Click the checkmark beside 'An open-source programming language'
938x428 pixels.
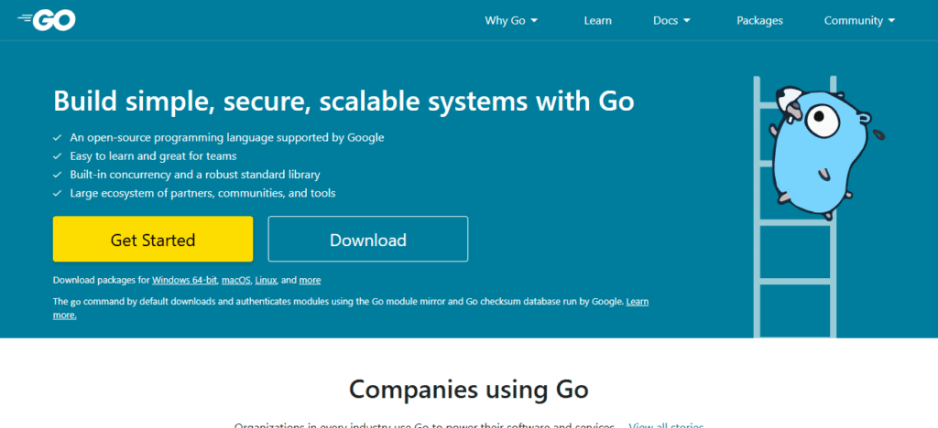click(x=58, y=137)
